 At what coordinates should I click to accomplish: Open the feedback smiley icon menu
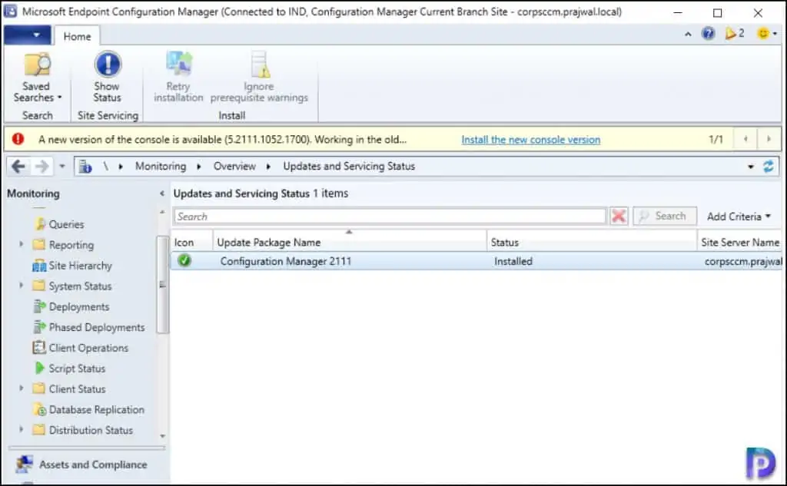coord(767,34)
